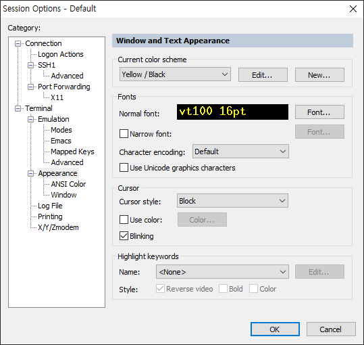Click the Cancel button
This screenshot has height=345, width=364.
coord(331,329)
